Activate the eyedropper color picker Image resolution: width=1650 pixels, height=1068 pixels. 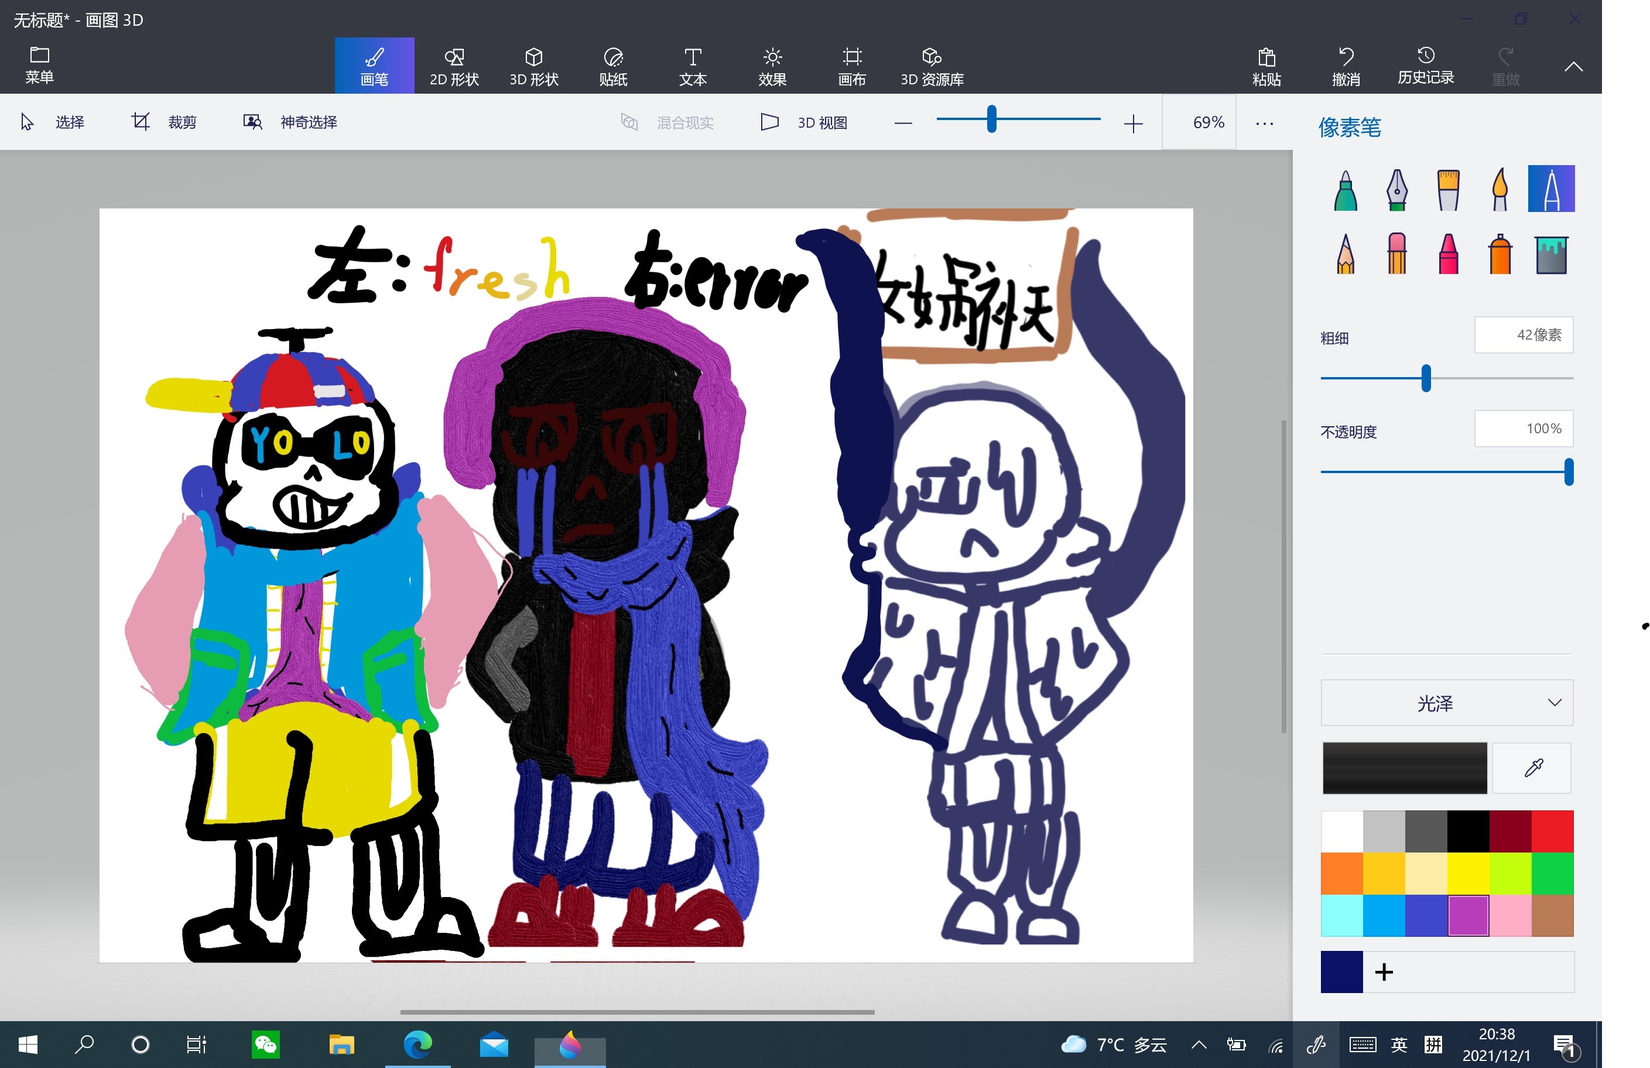click(x=1532, y=768)
